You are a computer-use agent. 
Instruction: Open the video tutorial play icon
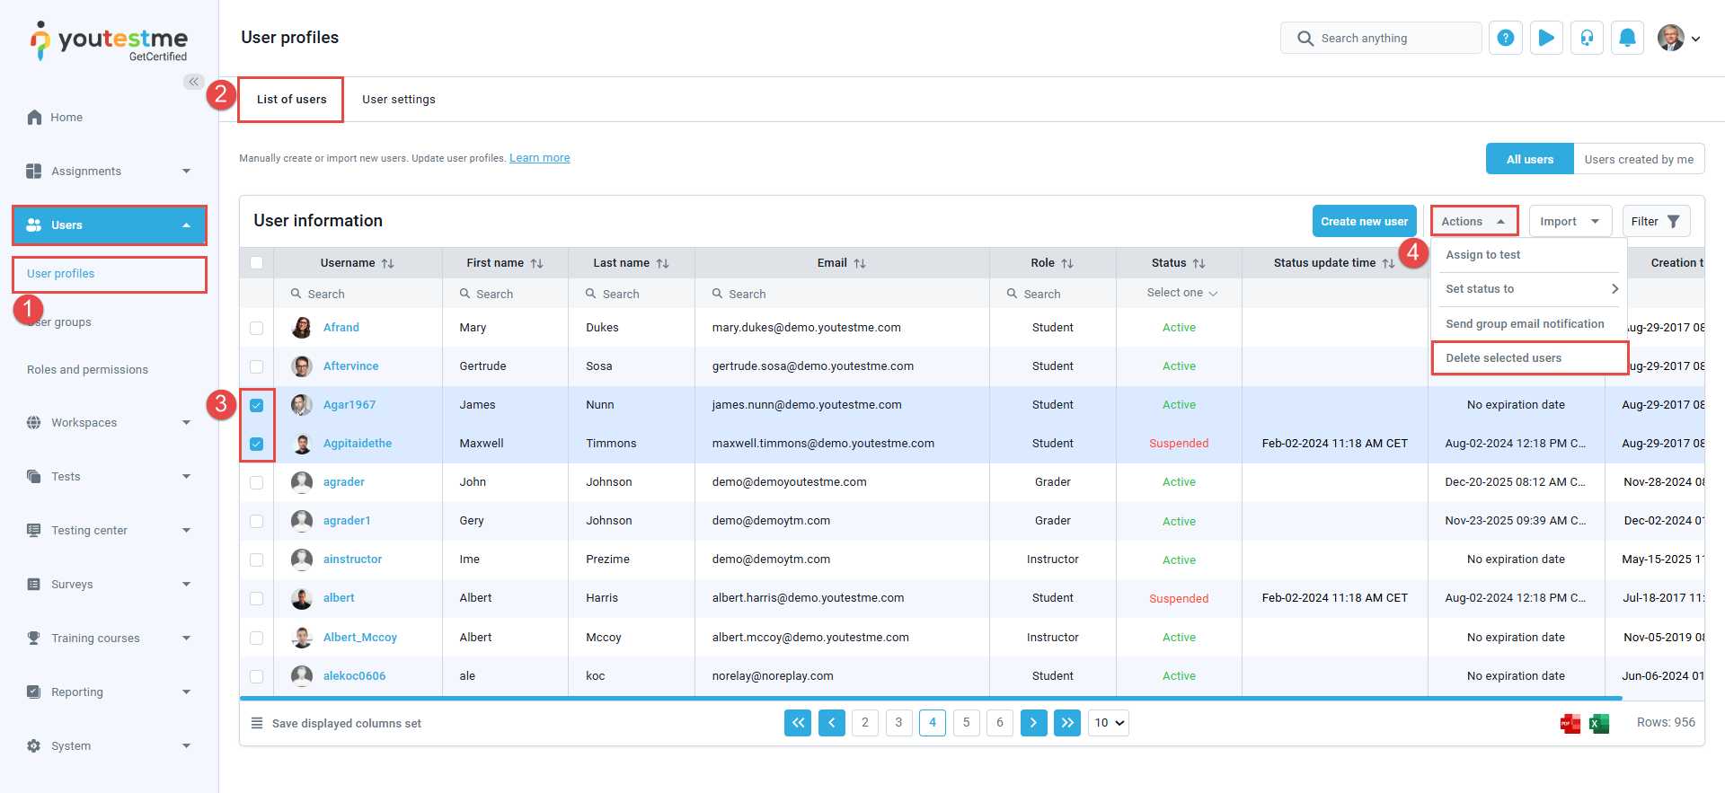coord(1546,38)
